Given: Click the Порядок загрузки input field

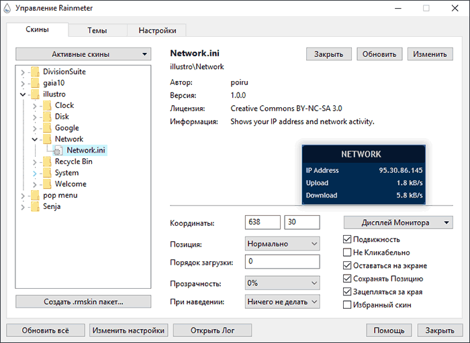Looking at the screenshot, I should pyautogui.click(x=283, y=262).
